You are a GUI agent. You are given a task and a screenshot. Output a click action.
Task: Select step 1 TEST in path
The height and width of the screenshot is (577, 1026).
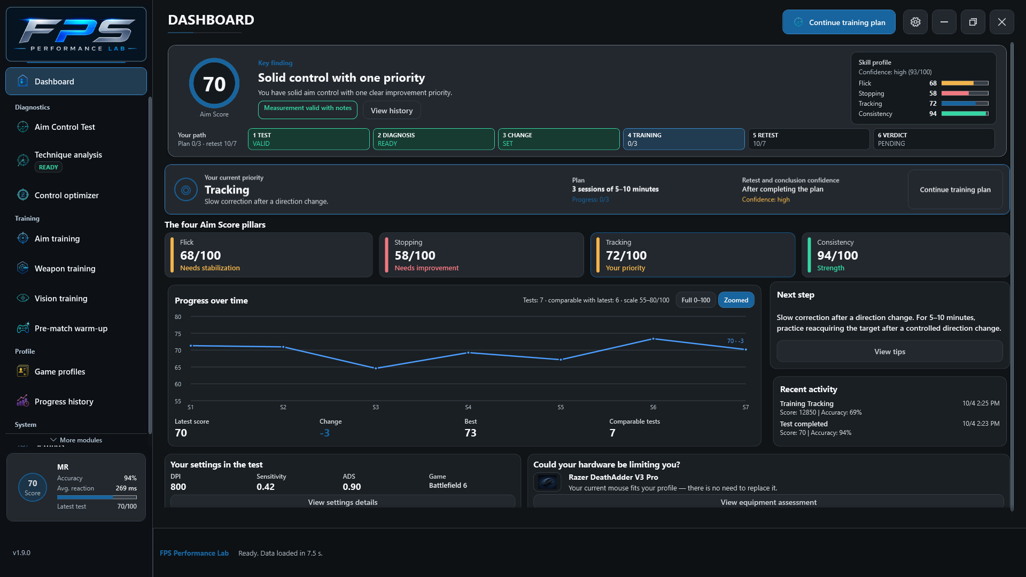click(308, 139)
